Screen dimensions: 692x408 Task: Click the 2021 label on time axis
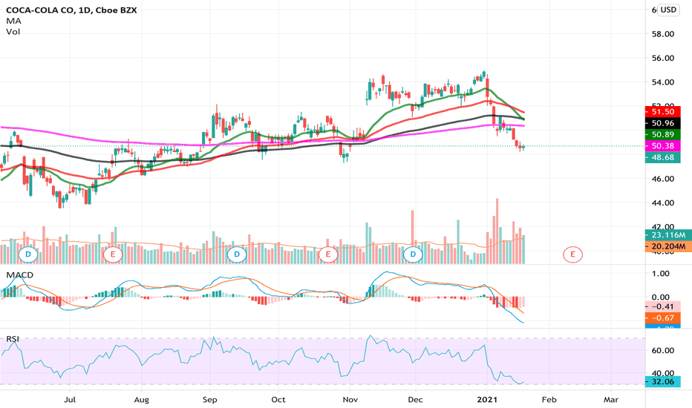coord(487,400)
